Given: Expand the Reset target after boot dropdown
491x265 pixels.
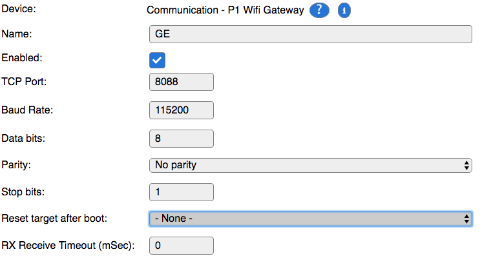Looking at the screenshot, I should (310, 219).
